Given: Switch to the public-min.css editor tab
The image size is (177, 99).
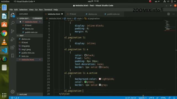Looking at the screenshot, I should click(113, 14).
